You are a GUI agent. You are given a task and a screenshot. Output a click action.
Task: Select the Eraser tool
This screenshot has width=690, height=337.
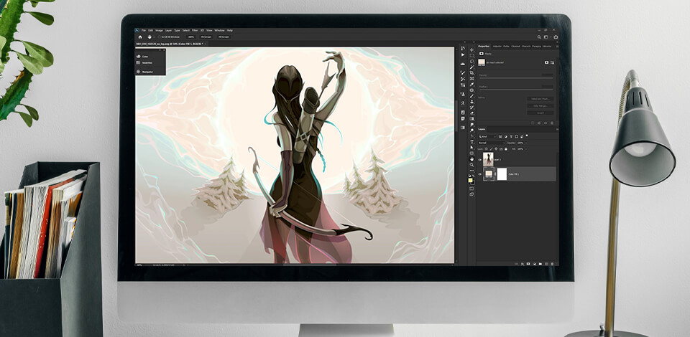pos(471,113)
